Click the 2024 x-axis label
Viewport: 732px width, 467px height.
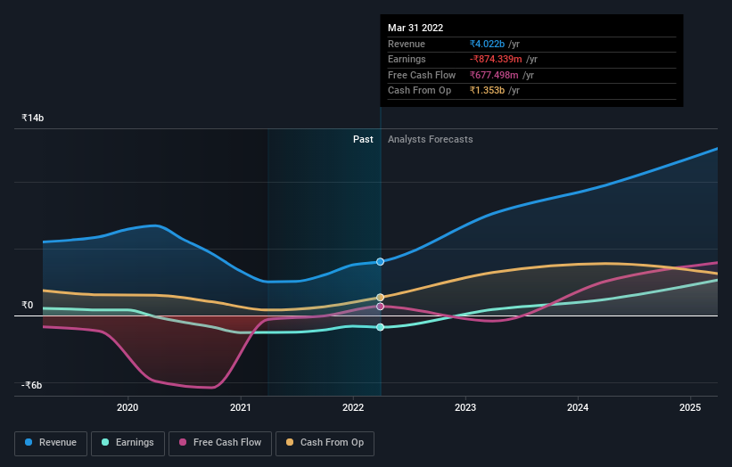(x=578, y=407)
